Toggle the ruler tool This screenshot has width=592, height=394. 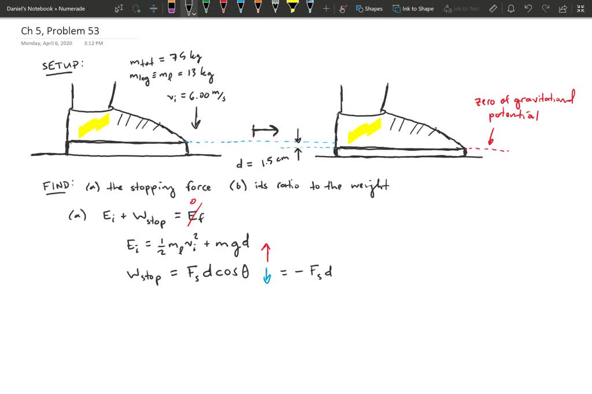click(493, 9)
